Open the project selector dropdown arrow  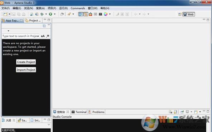(8, 31)
